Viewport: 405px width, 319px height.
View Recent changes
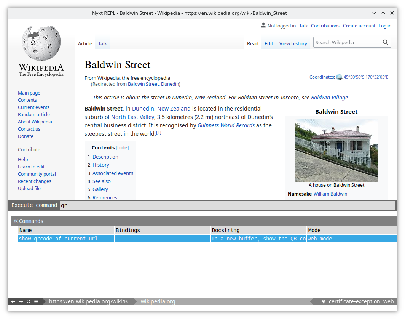pos(35,181)
